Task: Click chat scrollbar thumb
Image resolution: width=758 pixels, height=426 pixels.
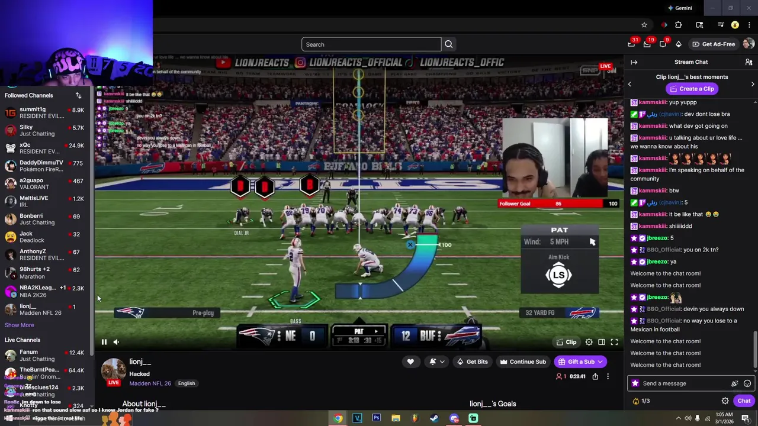Action: pyautogui.click(x=755, y=349)
